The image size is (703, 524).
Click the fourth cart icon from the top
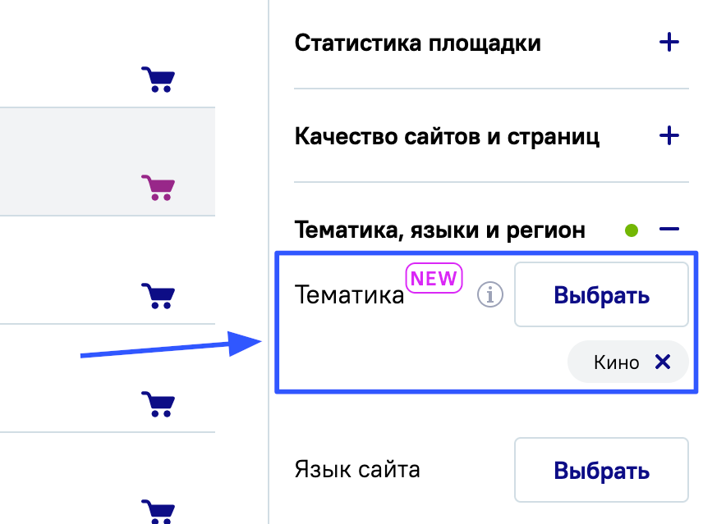[x=158, y=403]
